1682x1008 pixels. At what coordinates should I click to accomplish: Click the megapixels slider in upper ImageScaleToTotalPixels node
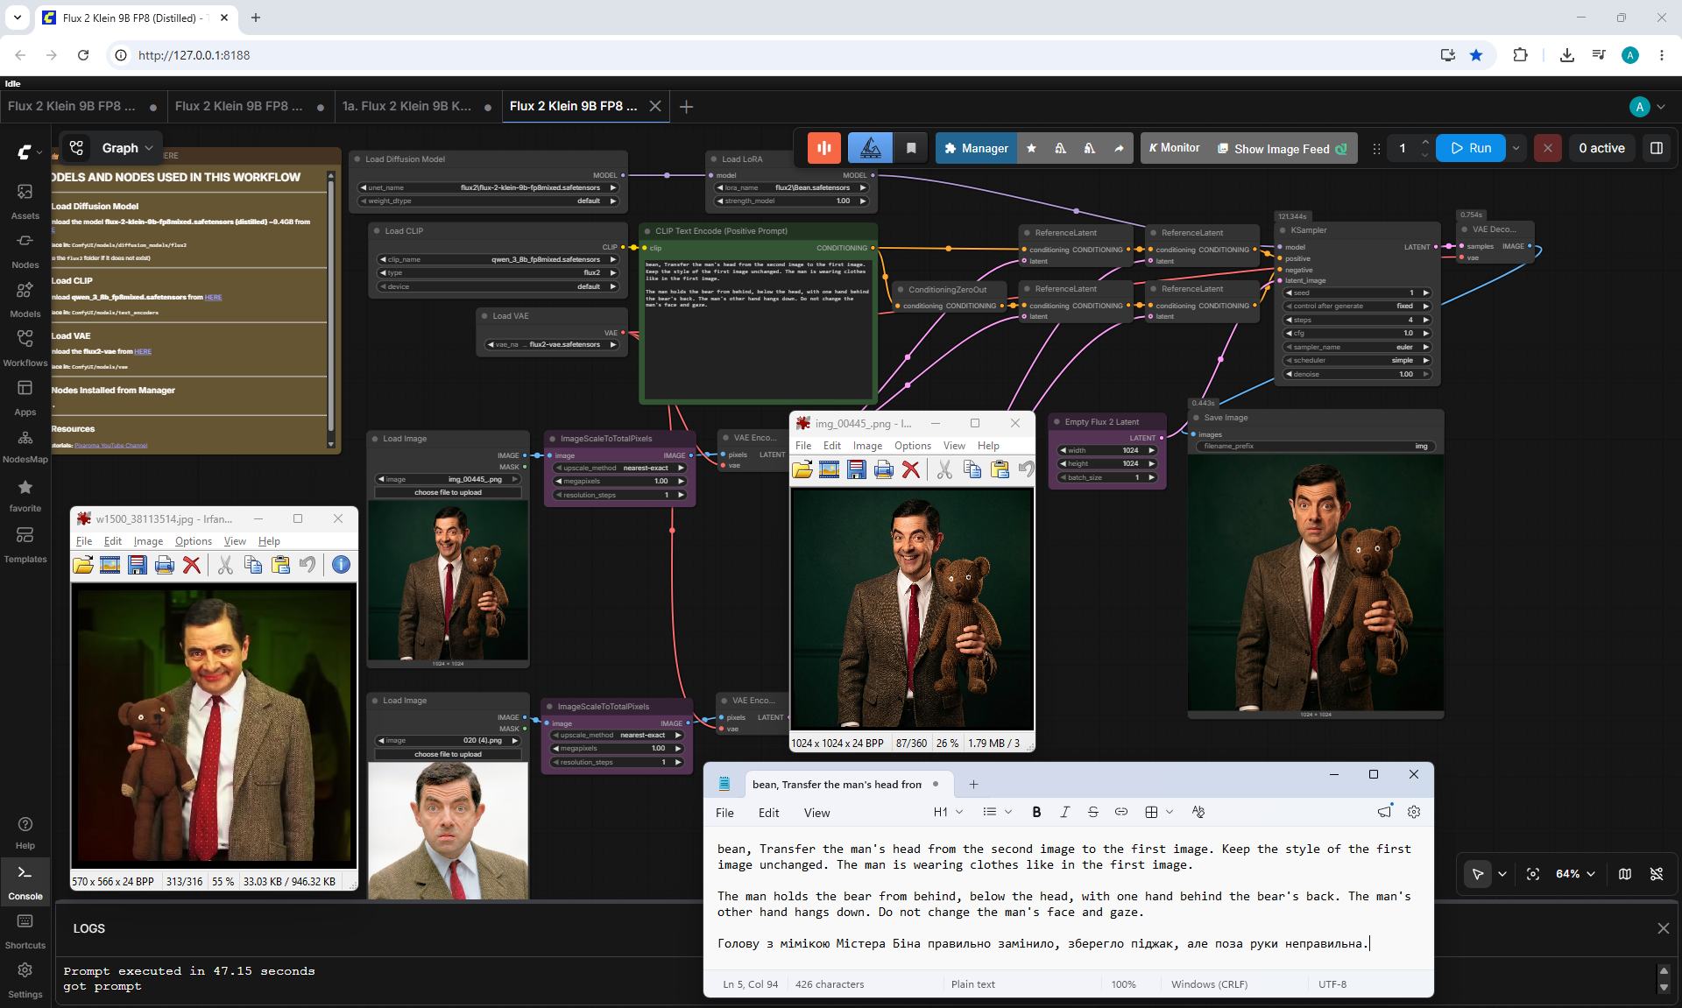(618, 481)
